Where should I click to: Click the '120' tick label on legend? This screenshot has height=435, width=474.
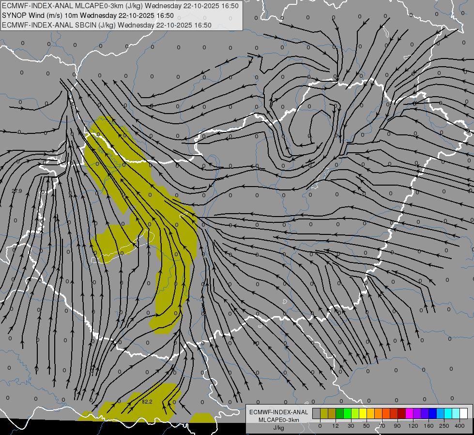coord(413,426)
